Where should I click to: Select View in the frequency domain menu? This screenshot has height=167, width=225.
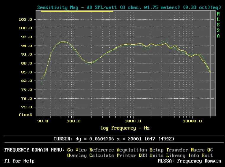pyautogui.click(x=81, y=150)
